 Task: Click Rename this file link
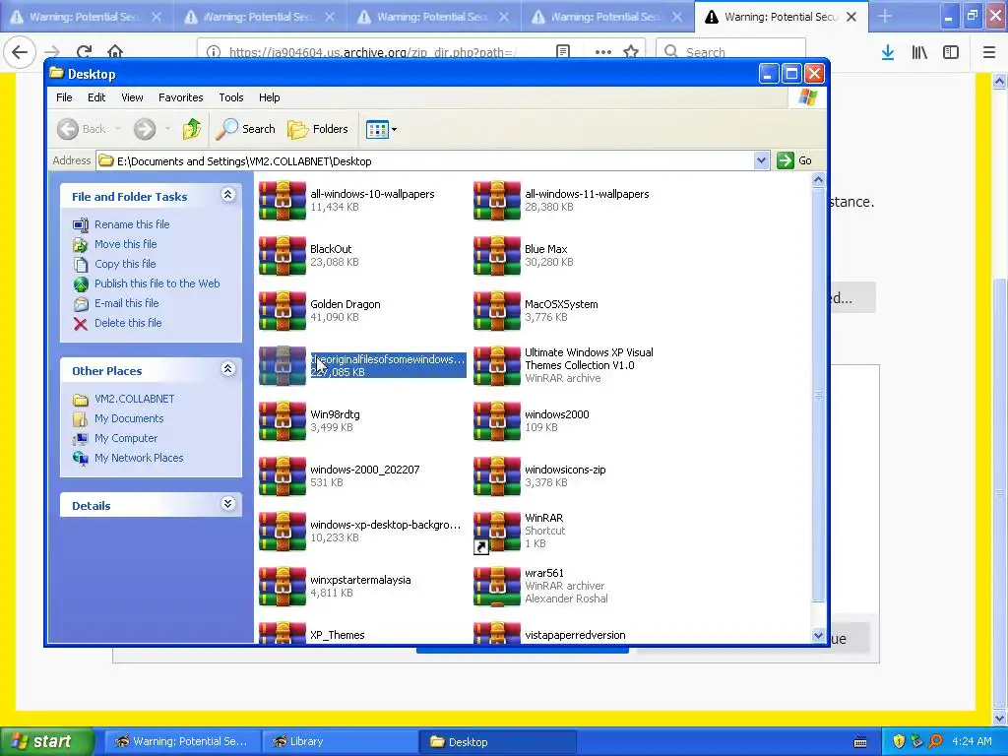coord(132,224)
